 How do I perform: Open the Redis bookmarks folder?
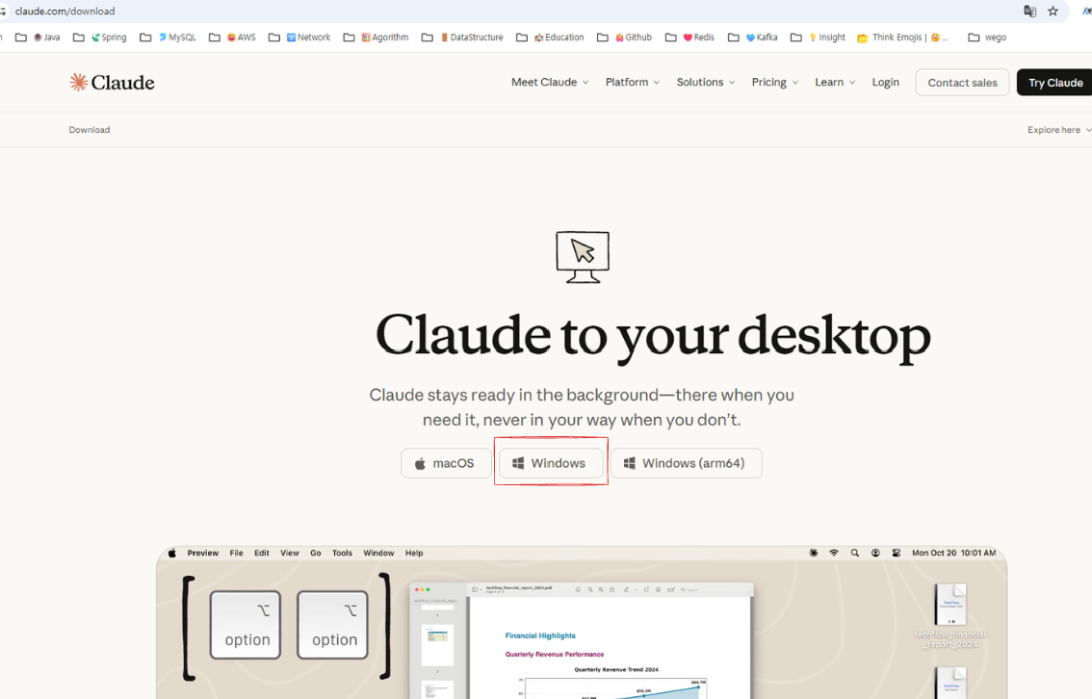tap(690, 38)
